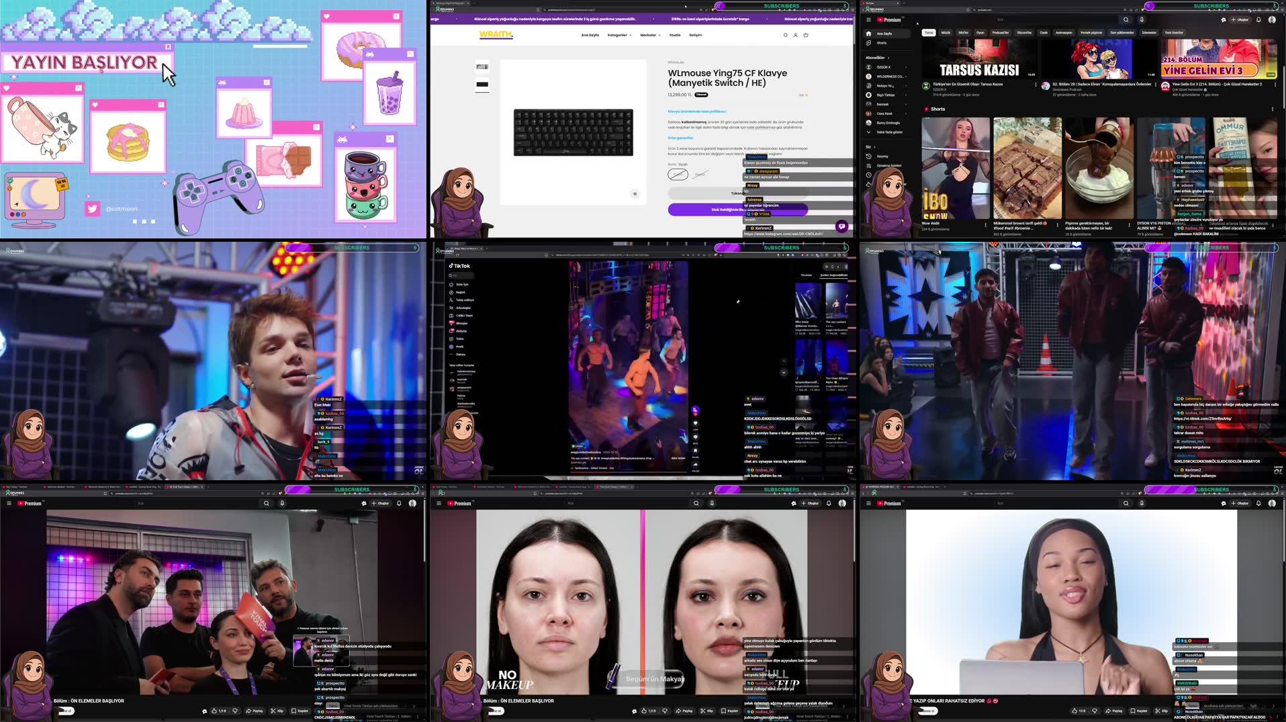
Task: Select TikTok Yükle upload icon
Action: pyautogui.click(x=461, y=339)
